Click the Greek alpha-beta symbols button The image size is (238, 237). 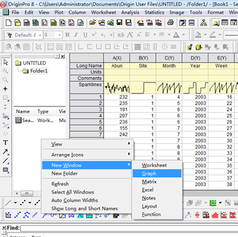pos(121,35)
